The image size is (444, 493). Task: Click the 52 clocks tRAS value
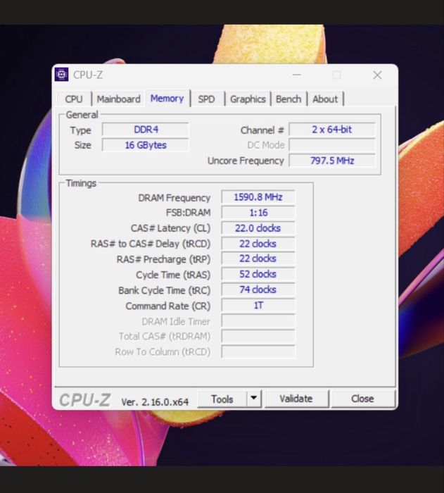258,274
